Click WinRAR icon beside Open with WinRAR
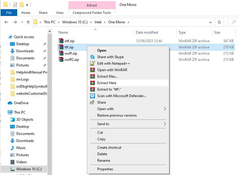 (93, 70)
